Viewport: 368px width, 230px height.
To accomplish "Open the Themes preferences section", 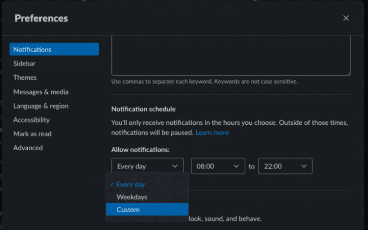I will (x=25, y=77).
